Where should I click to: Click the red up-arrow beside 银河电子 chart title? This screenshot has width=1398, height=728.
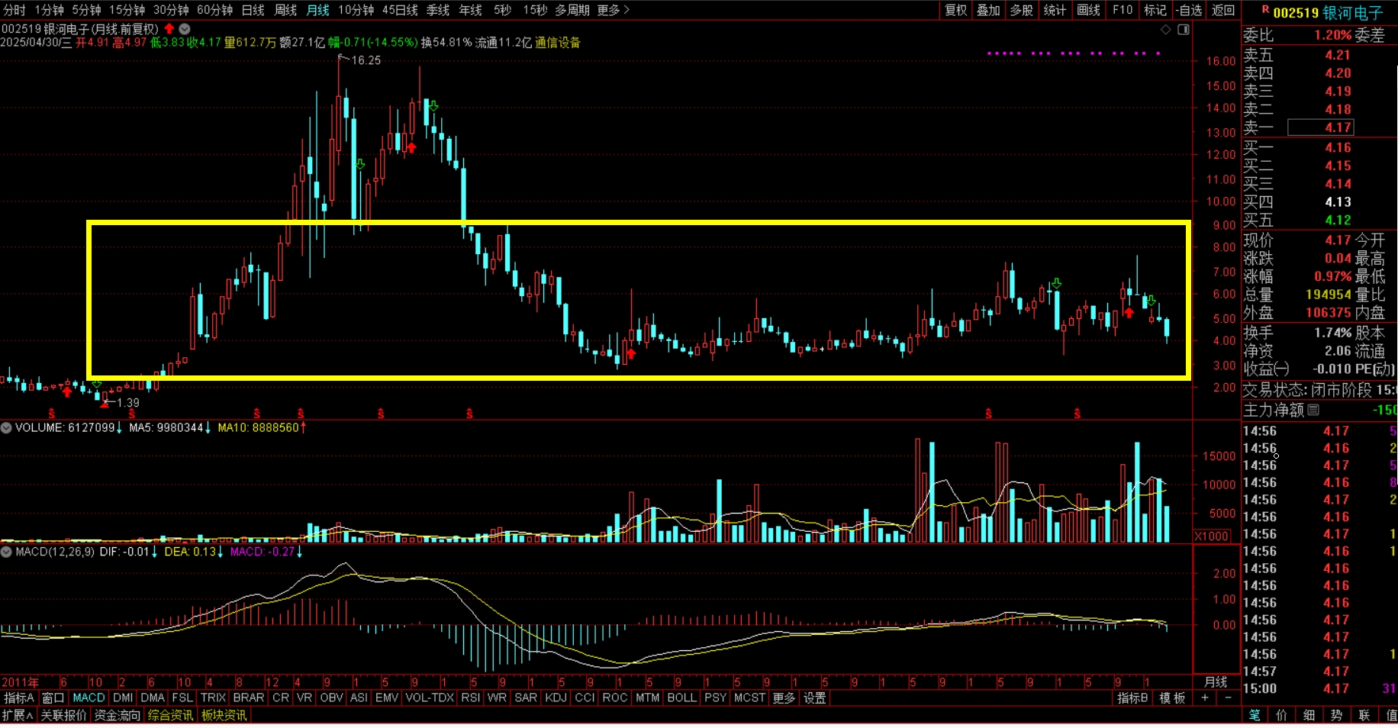tap(169, 29)
